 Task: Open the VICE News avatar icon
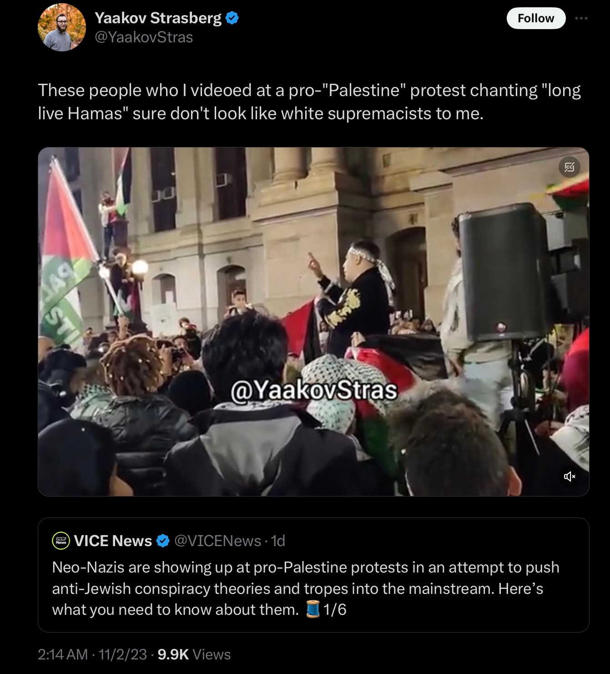tap(61, 541)
